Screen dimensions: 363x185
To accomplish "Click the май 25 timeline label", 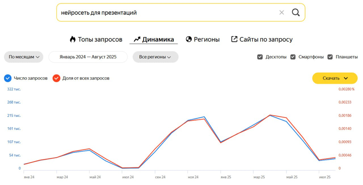I will pyautogui.click(x=292, y=177).
